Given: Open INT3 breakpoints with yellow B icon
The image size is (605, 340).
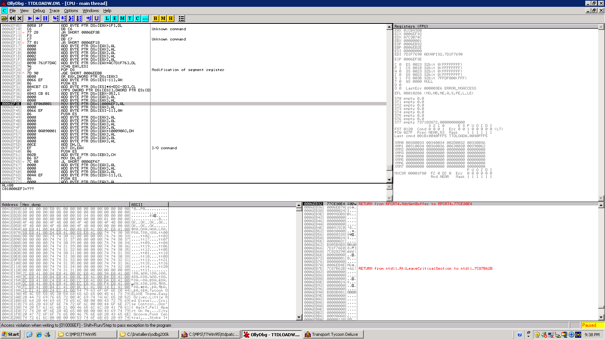Looking at the screenshot, I should tap(155, 18).
